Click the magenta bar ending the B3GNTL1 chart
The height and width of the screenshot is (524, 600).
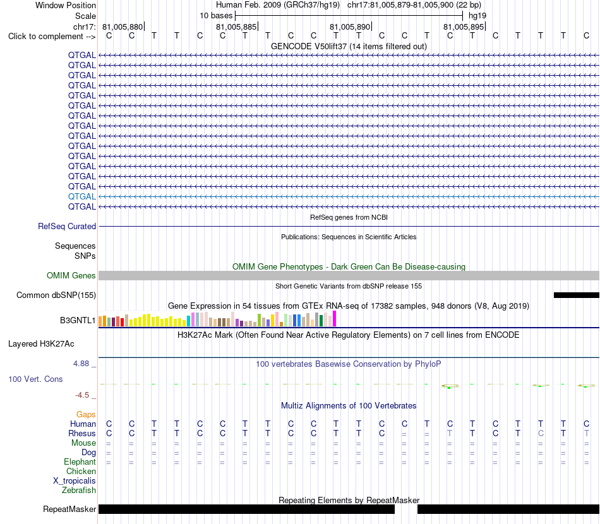tap(335, 319)
